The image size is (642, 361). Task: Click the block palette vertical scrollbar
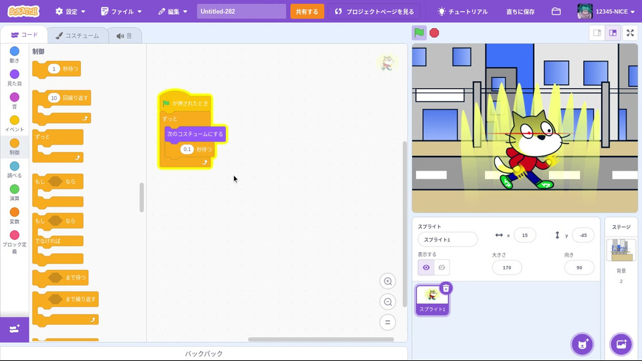coord(142,197)
